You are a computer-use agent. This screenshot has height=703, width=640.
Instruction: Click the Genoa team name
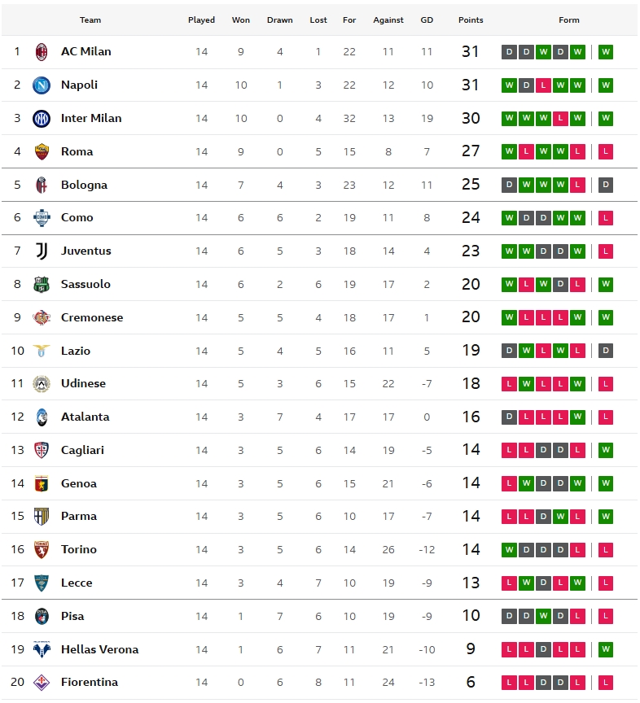79,483
